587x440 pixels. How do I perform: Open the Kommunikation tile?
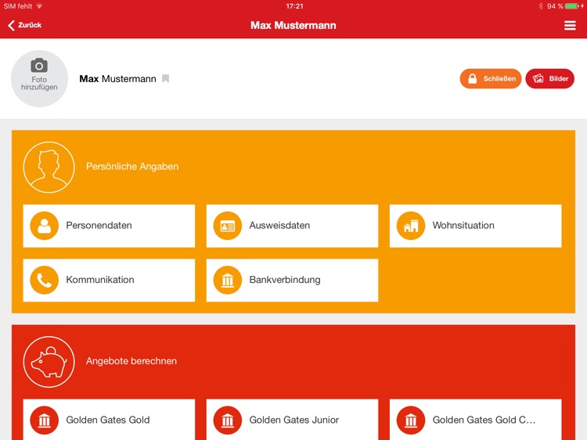tap(109, 280)
